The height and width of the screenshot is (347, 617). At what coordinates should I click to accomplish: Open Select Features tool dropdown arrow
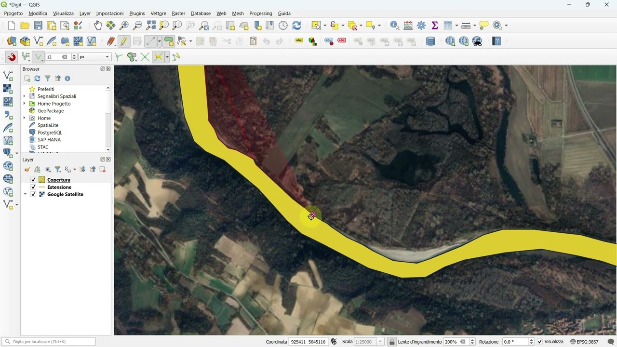click(325, 26)
